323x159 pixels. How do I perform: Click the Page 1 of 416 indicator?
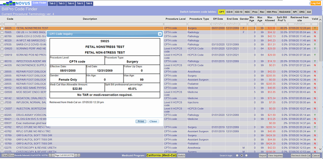coord(64,155)
